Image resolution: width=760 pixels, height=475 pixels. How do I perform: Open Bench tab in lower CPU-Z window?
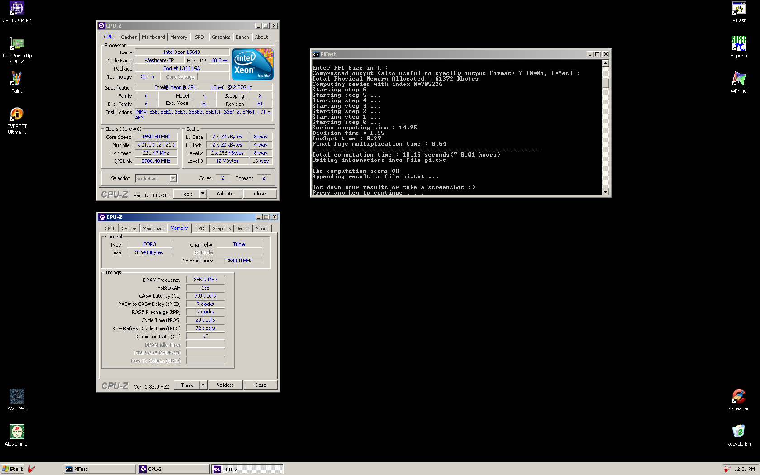pos(243,228)
